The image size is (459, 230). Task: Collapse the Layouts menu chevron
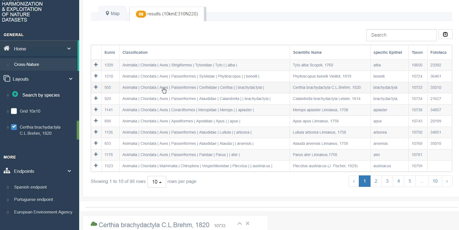(71, 79)
